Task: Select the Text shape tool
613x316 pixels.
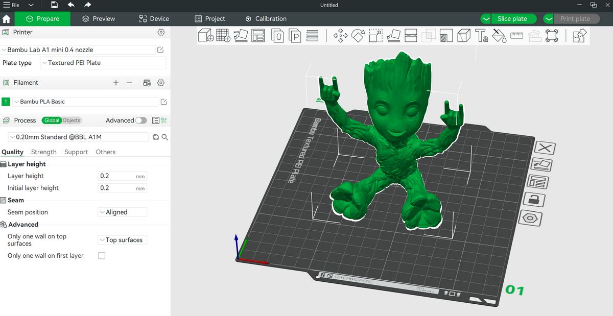Action: point(481,36)
